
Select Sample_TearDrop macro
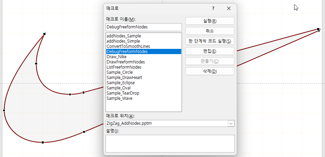pyautogui.click(x=144, y=93)
